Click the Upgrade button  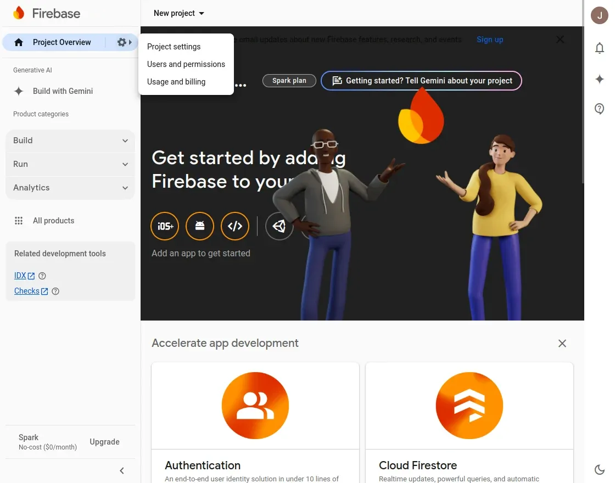pos(104,442)
